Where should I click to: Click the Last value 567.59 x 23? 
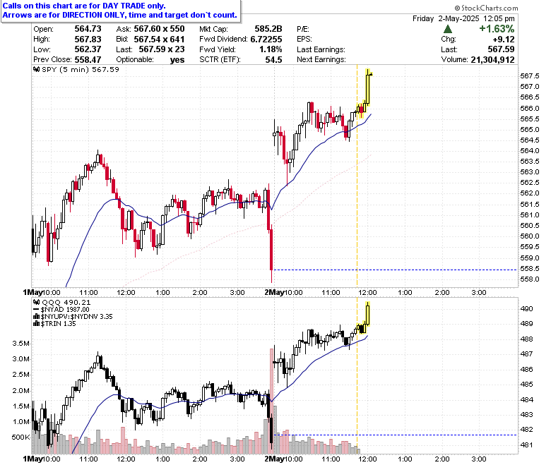(162, 49)
